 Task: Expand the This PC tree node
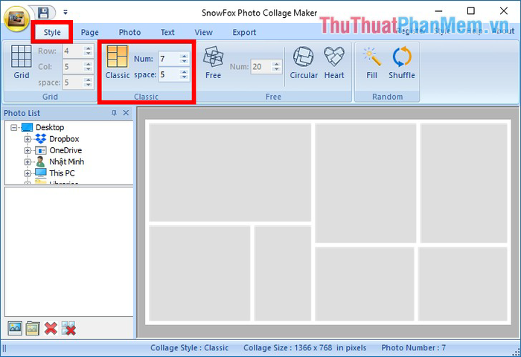pos(28,173)
